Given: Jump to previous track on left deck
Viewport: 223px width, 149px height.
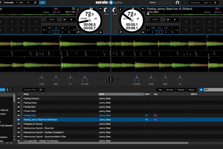Looking at the screenshot, I should point(64,20).
